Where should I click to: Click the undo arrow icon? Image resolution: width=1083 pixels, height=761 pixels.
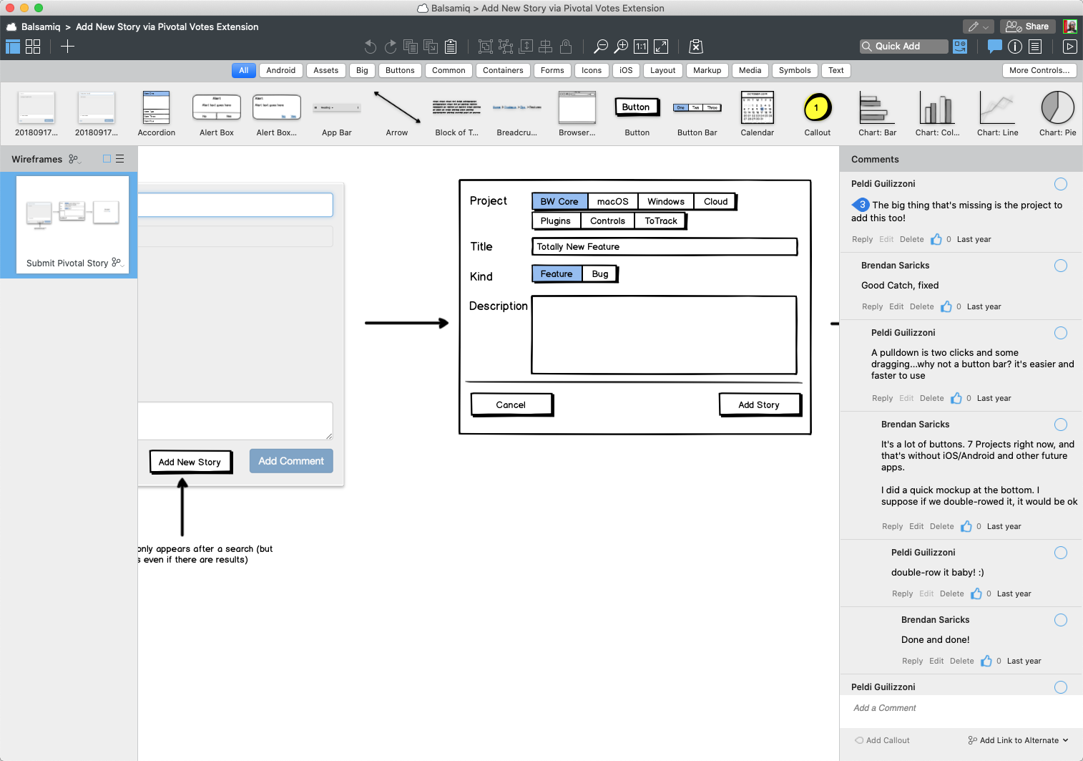coord(370,47)
